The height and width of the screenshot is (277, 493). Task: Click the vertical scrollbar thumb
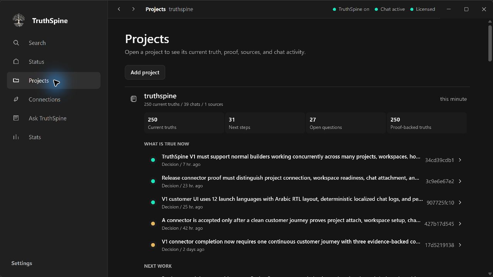(x=490, y=43)
